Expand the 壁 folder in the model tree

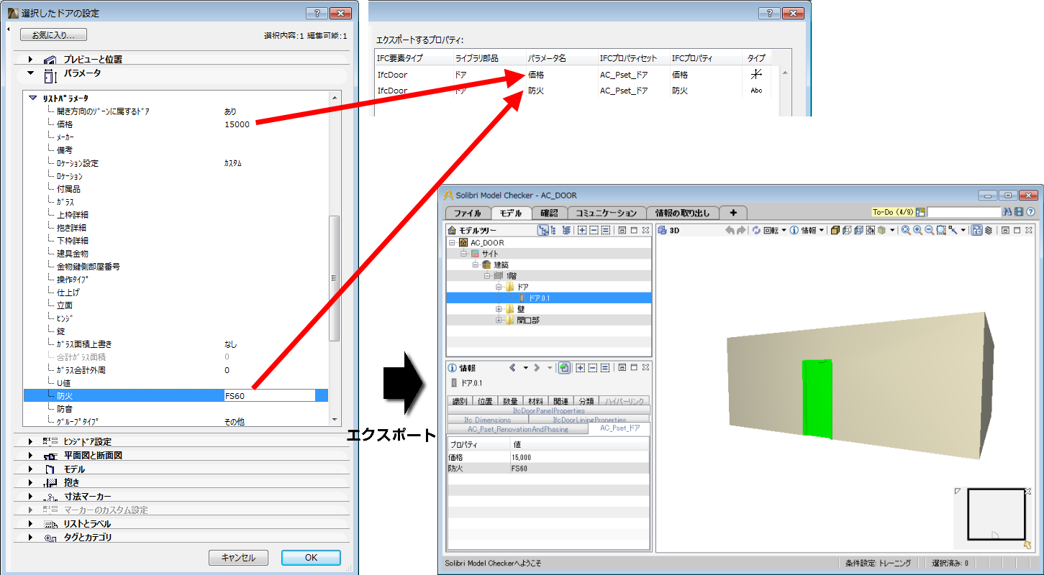[x=499, y=309]
